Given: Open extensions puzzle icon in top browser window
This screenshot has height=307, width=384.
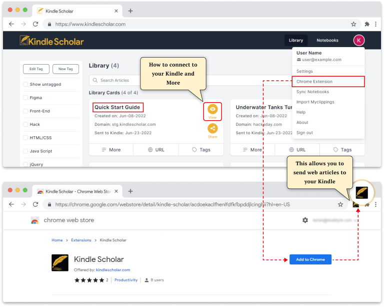Looking at the screenshot, I should [x=367, y=24].
